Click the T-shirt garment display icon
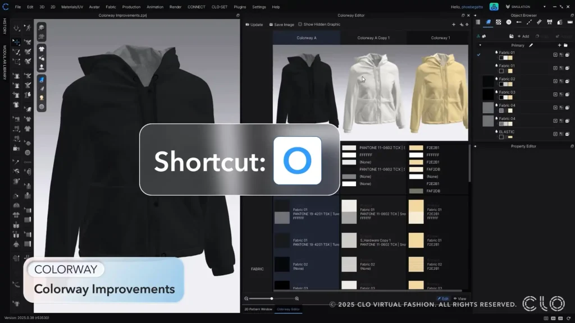The height and width of the screenshot is (323, 575). (x=42, y=49)
